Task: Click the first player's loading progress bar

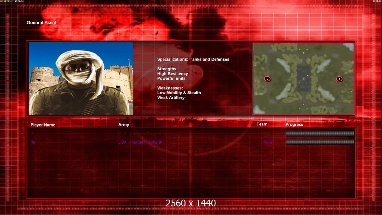Action: (320, 134)
